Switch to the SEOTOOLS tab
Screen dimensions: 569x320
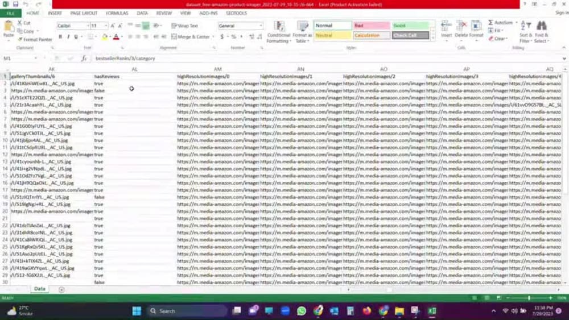click(236, 13)
